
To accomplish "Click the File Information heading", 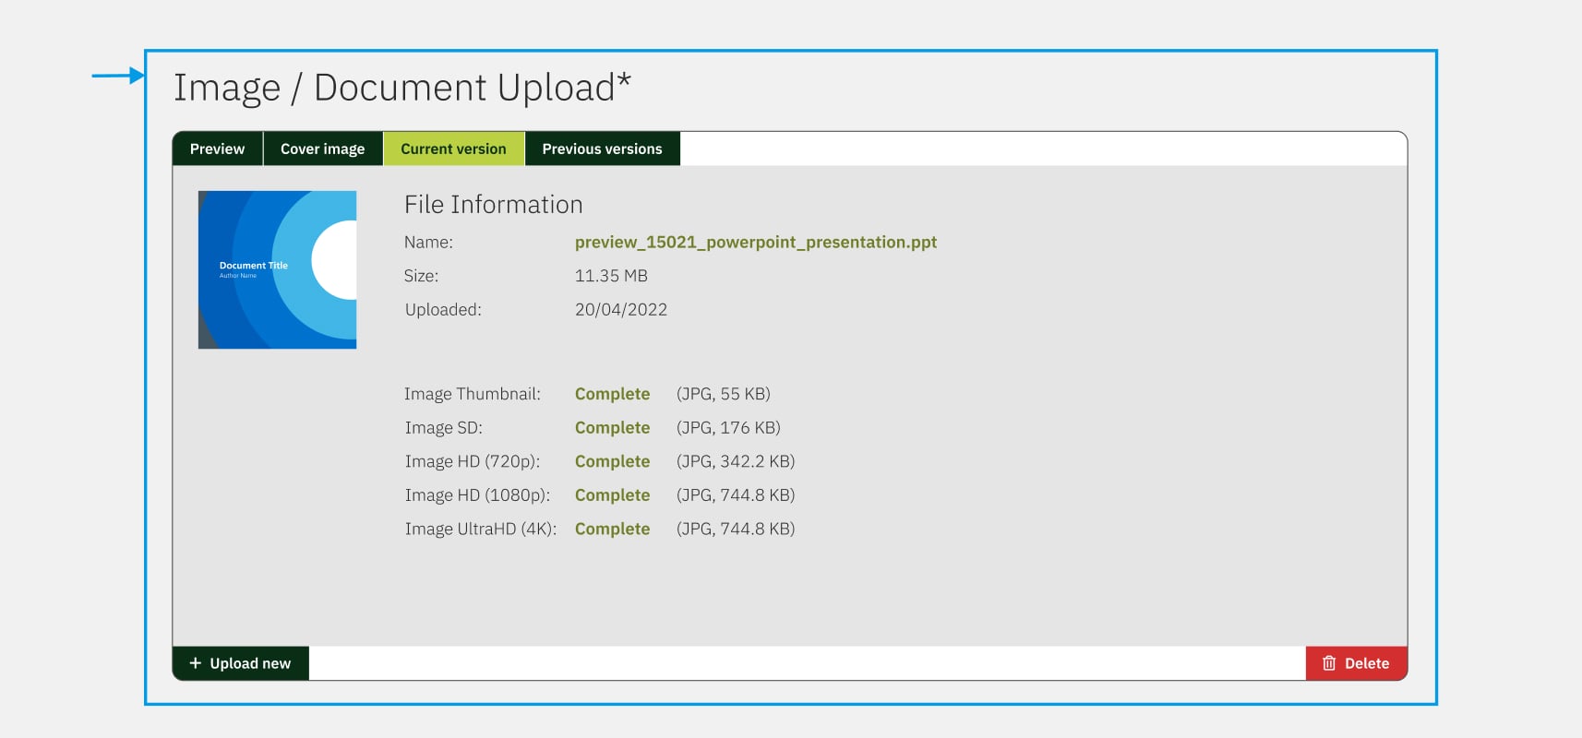I will [494, 205].
